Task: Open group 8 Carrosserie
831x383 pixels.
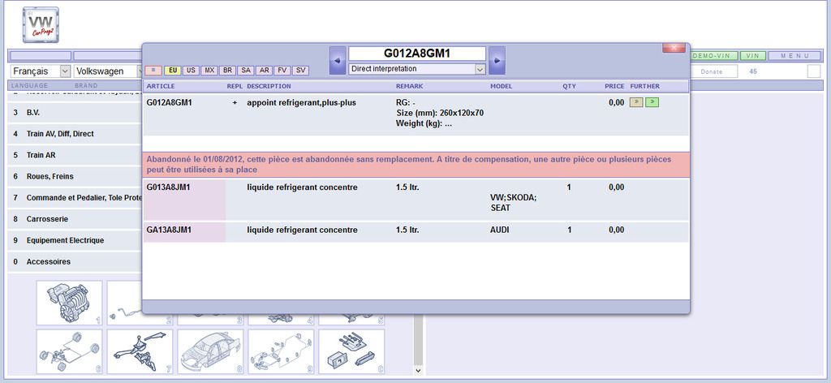Action: click(x=75, y=219)
